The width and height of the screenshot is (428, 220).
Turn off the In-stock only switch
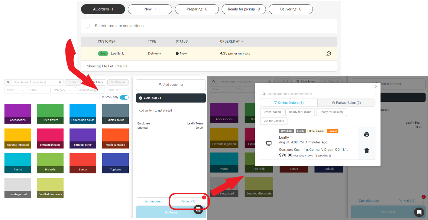(x=124, y=97)
